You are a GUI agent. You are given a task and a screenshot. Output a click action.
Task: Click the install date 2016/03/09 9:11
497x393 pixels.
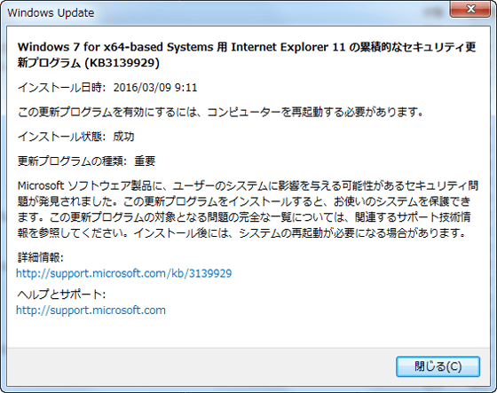coord(155,88)
